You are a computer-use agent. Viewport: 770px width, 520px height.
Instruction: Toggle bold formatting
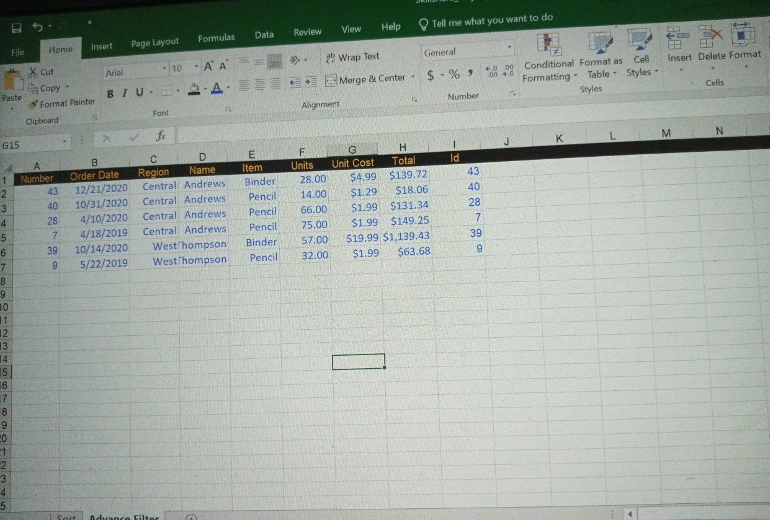110,94
